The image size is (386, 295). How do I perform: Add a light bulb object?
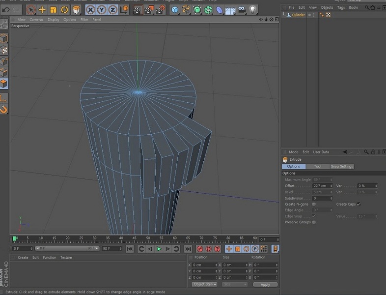click(x=252, y=10)
